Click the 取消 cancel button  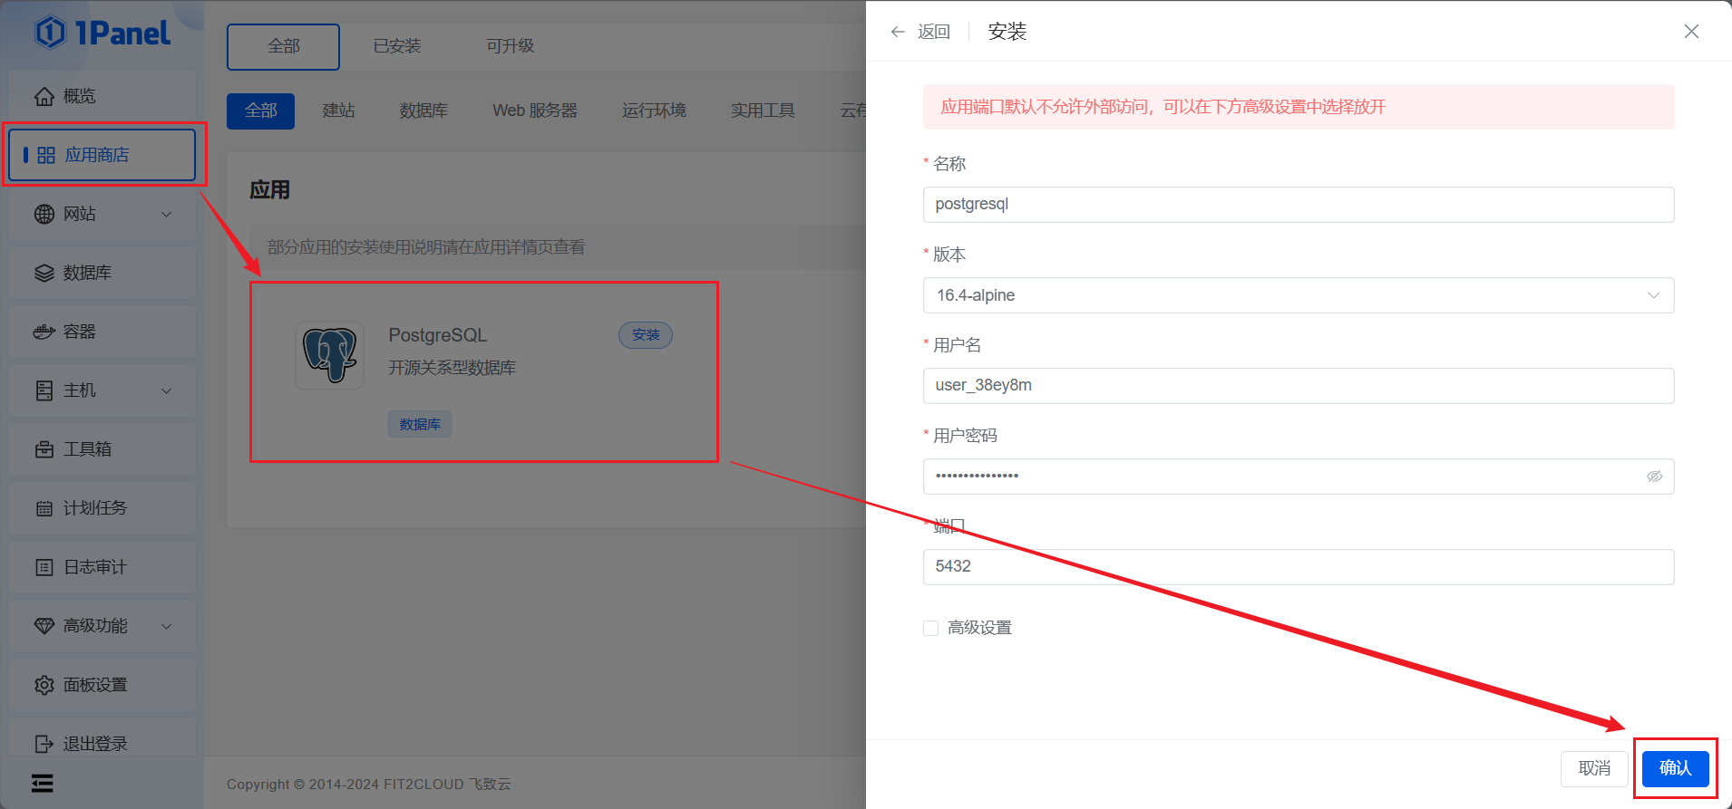pyautogui.click(x=1594, y=768)
